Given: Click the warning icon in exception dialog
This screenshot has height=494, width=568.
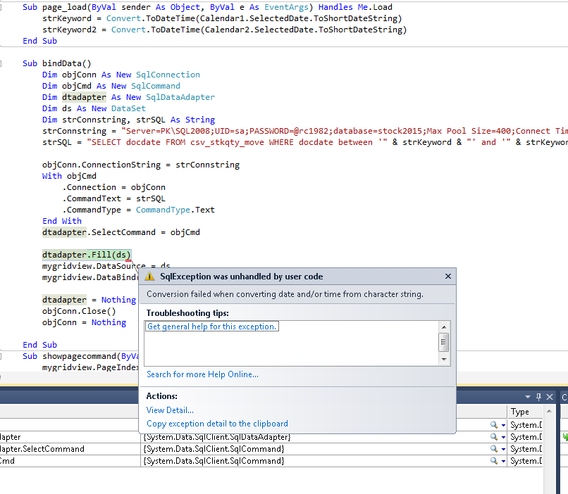Looking at the screenshot, I should pos(149,277).
